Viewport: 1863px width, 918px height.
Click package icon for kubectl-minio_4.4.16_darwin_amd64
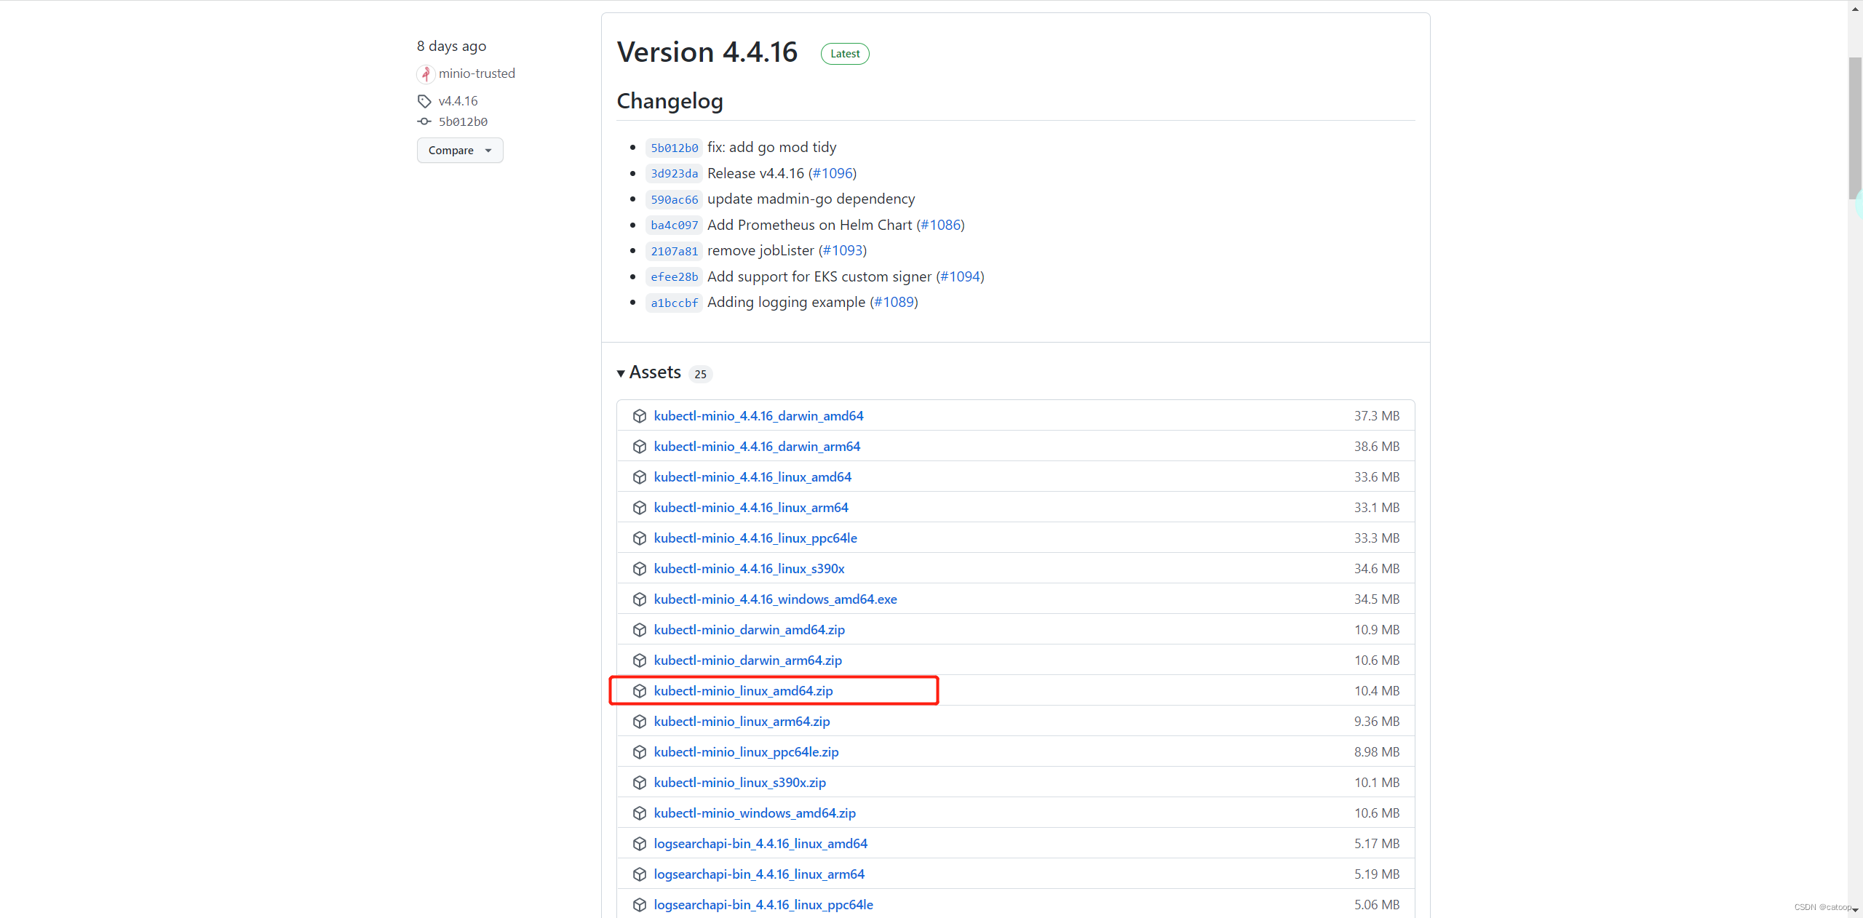coord(640,416)
